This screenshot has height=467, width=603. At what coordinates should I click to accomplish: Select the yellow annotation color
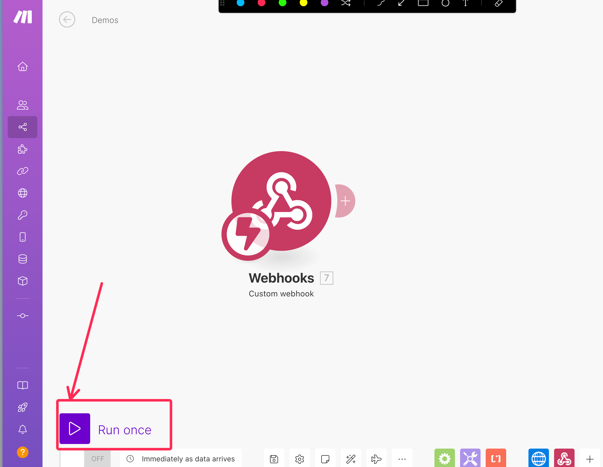pos(304,3)
